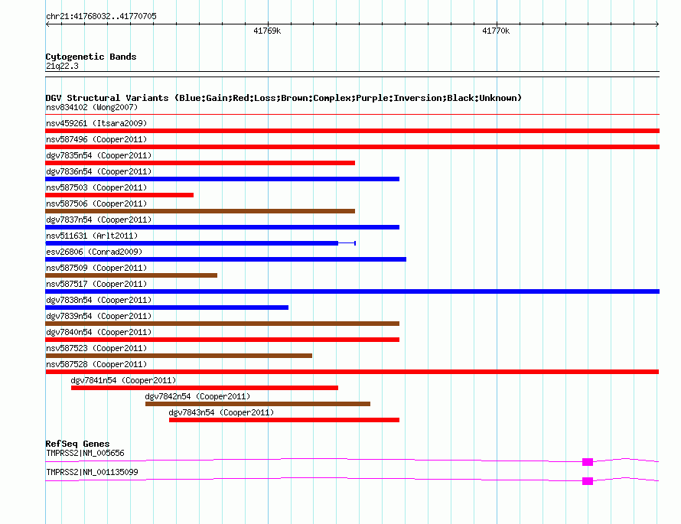This screenshot has width=681, height=524.
Task: Select the 21q22.3 band label
Action: (62, 66)
